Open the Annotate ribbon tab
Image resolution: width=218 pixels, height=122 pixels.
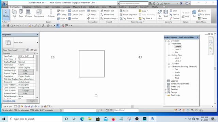[56, 7]
